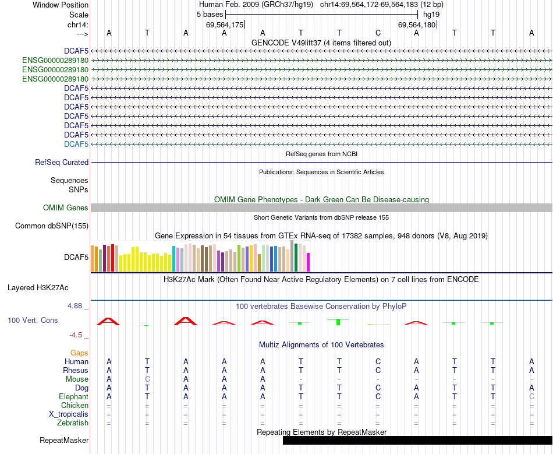The height and width of the screenshot is (454, 553).
Task: Click the GENCODE V49lift37 track title
Action: (321, 43)
